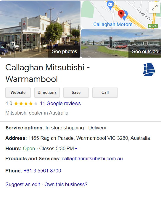161x203 pixels.
Task: Click Own this business? link
Action: (66, 184)
